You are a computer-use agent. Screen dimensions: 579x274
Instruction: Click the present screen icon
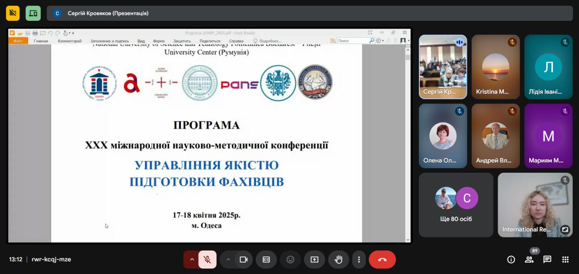314,260
